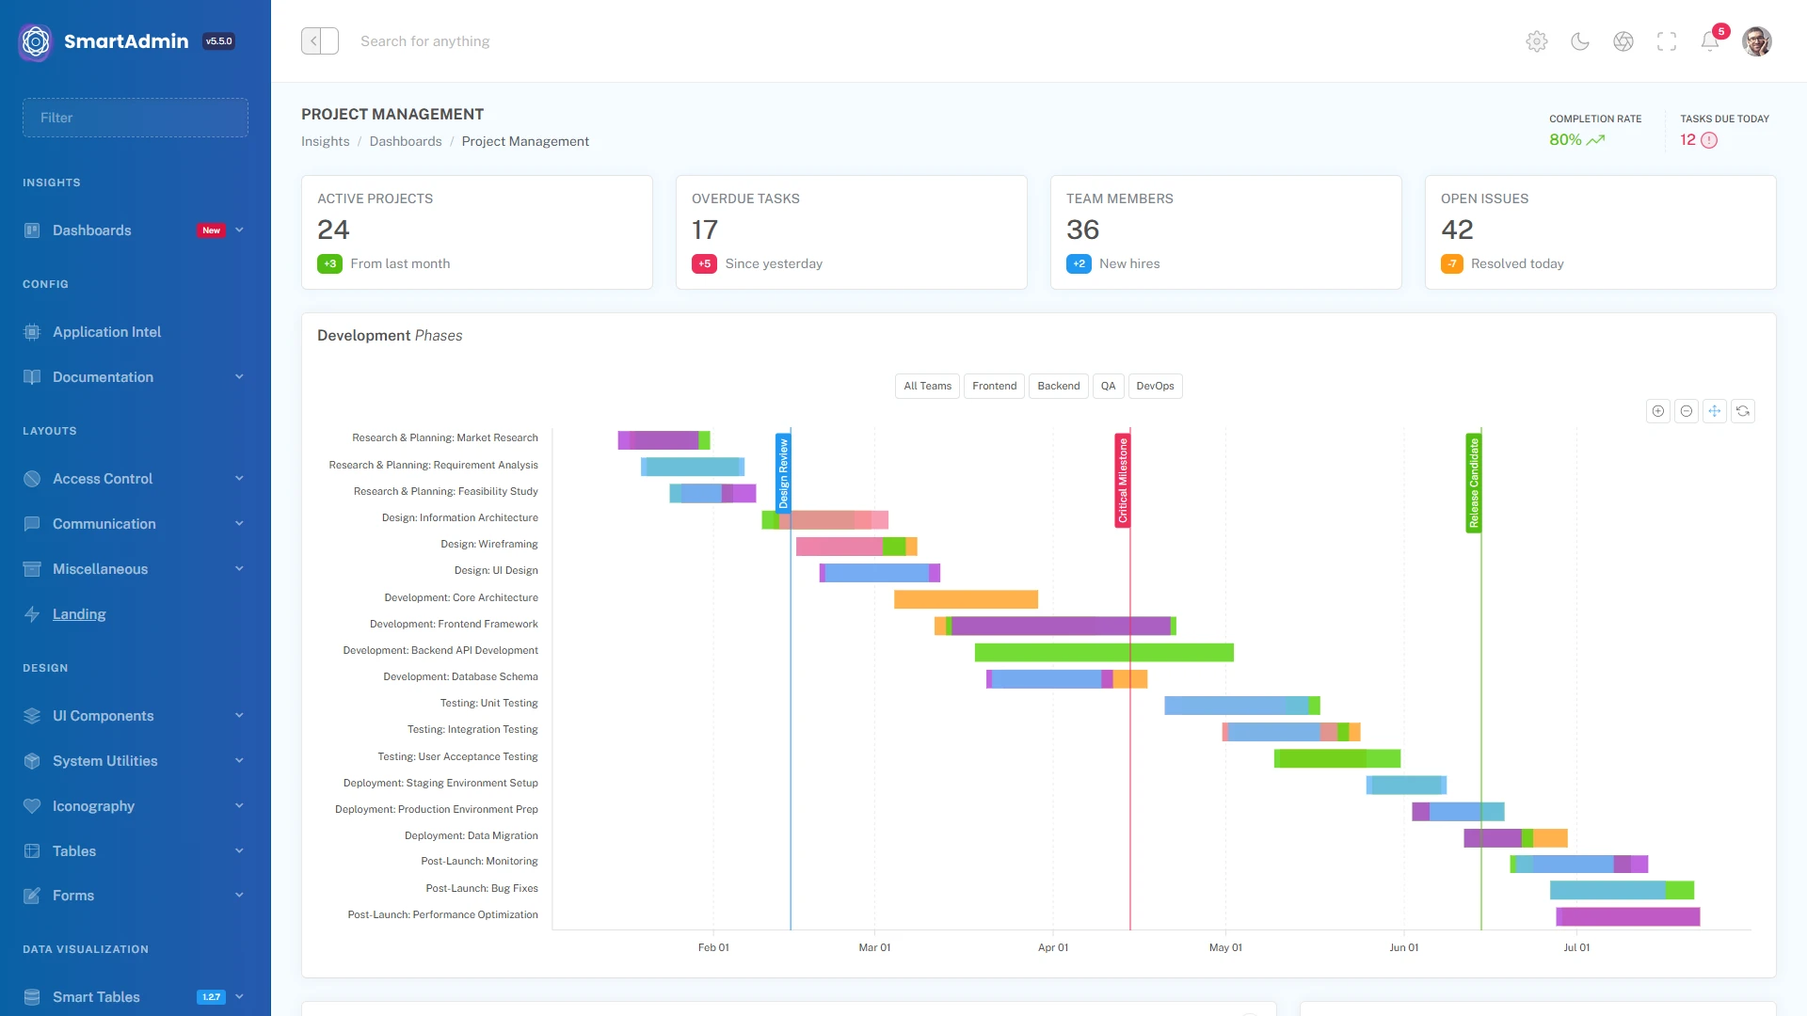
Task: Filter chart by DevOps team
Action: [x=1155, y=387]
